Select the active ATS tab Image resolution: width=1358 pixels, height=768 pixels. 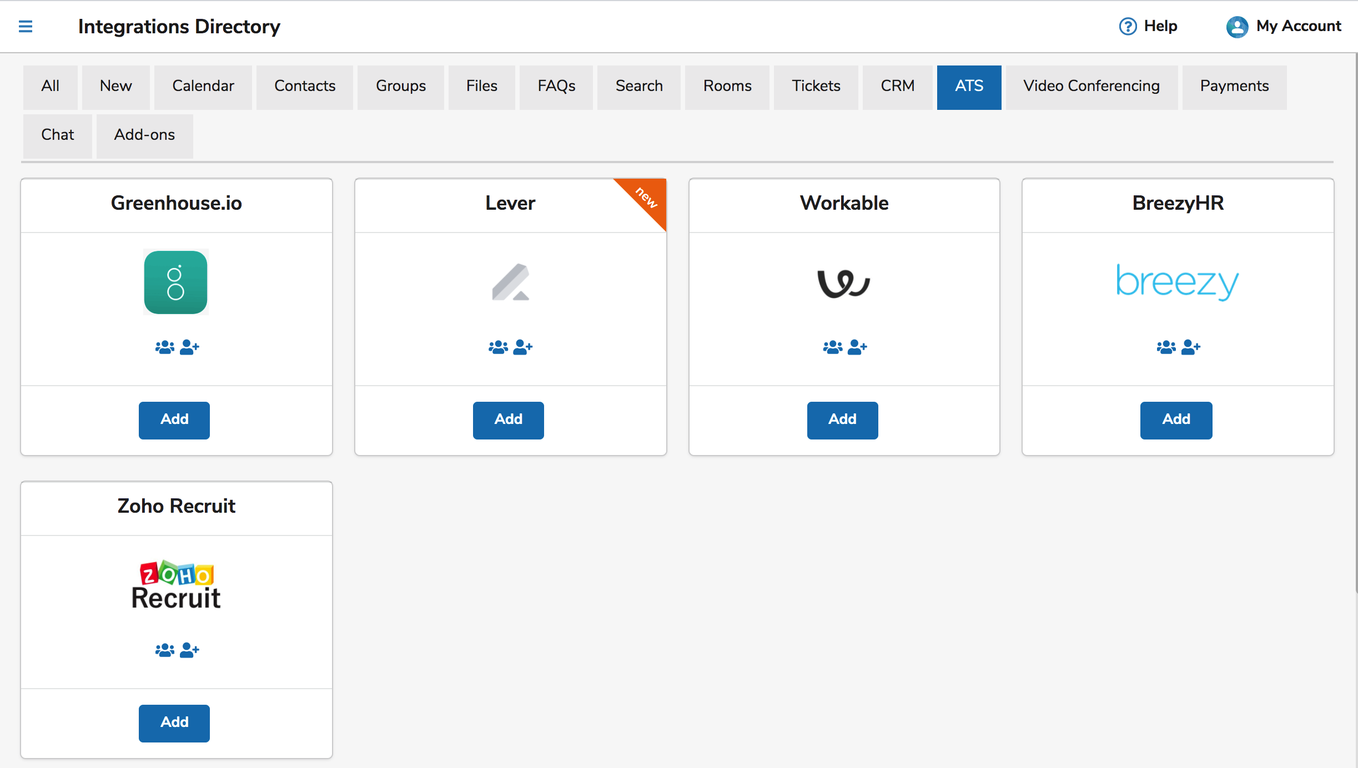969,87
